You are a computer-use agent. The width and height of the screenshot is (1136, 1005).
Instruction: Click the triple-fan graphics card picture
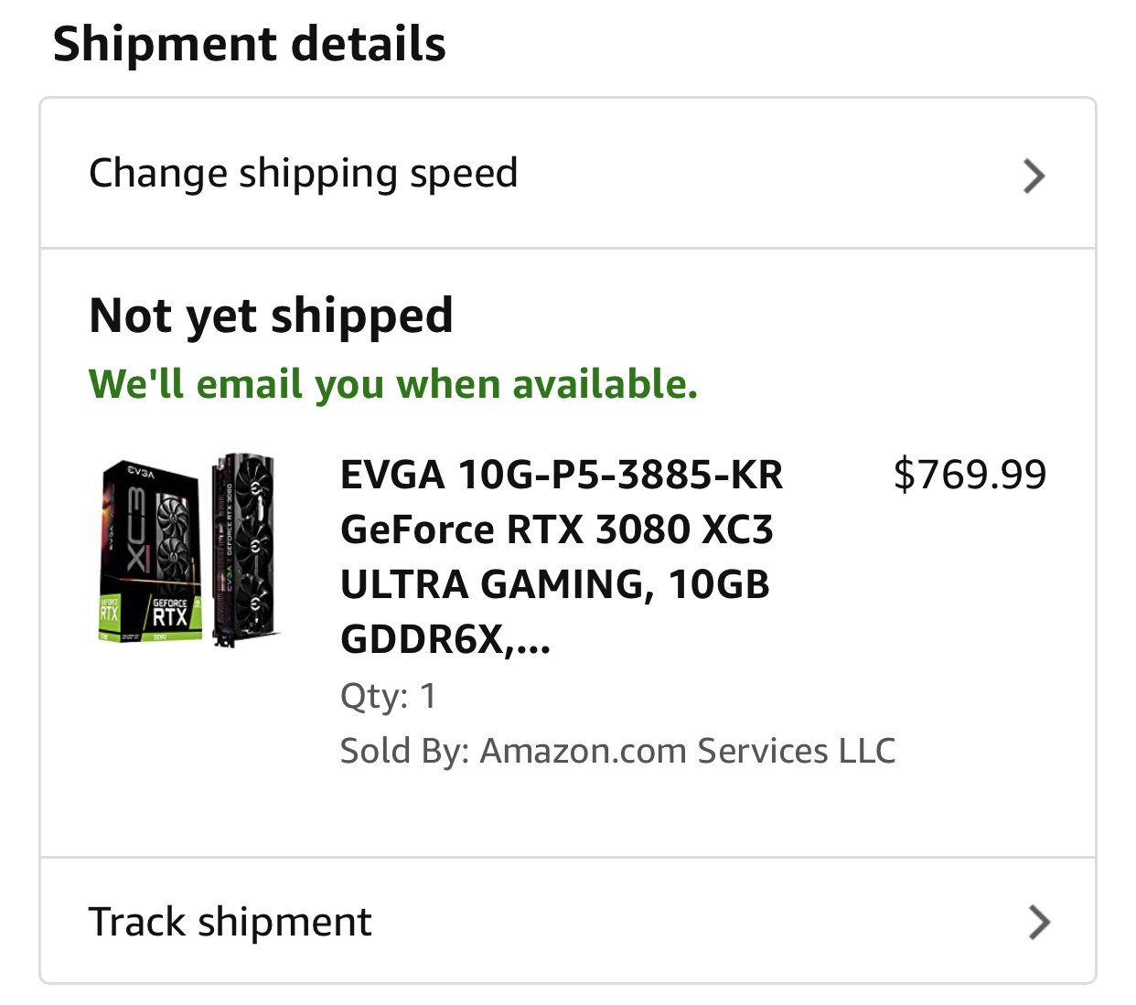click(243, 549)
